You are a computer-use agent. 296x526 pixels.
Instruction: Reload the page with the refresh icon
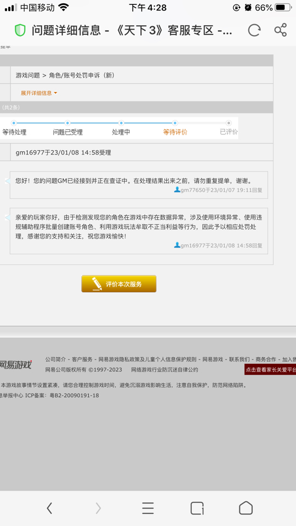pyautogui.click(x=254, y=30)
